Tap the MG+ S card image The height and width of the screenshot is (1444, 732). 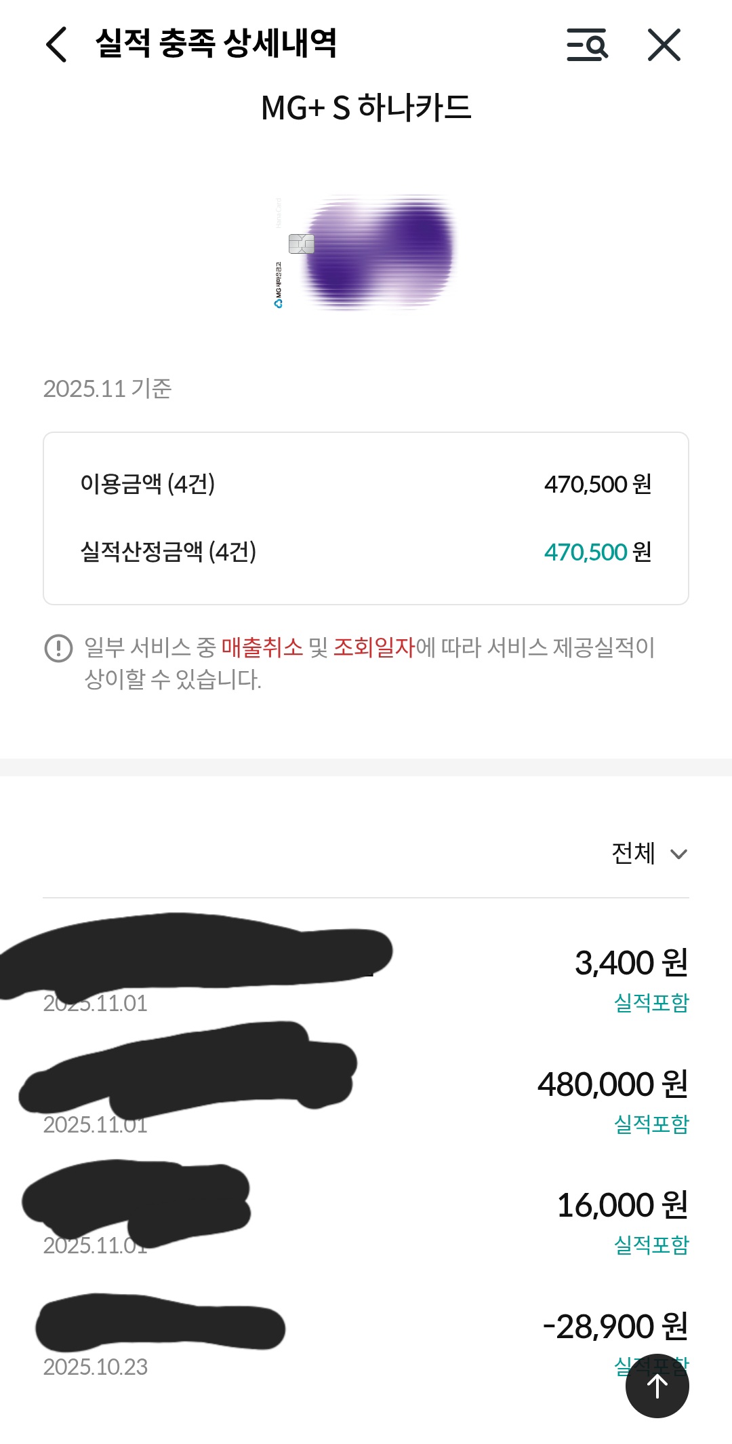coord(366,252)
